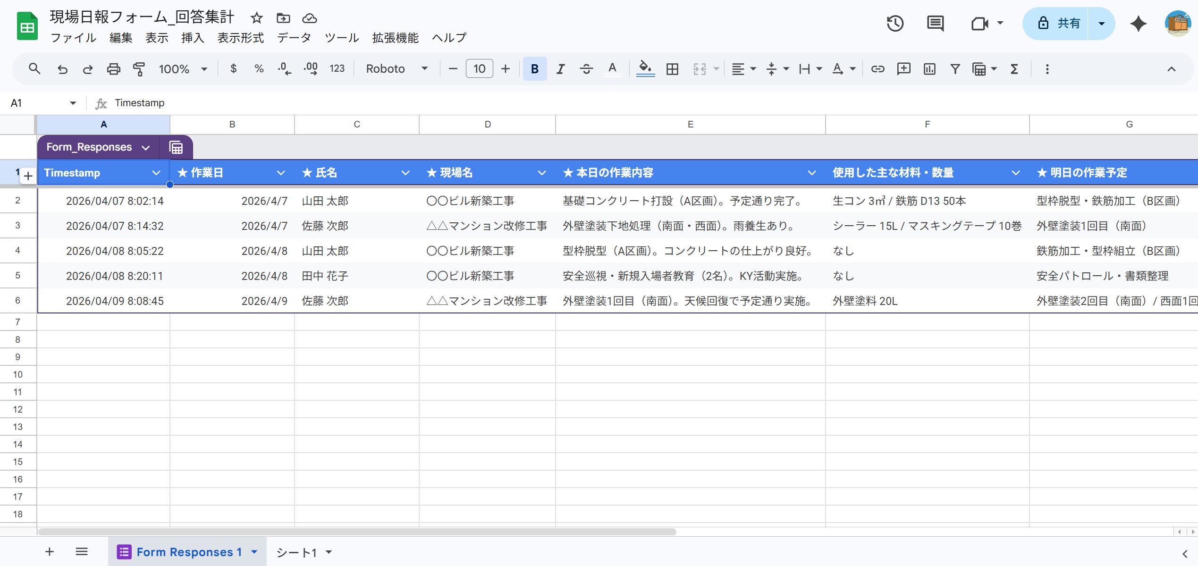This screenshot has width=1198, height=566.
Task: Expand the Form_Responses table name dropdown
Action: click(145, 148)
